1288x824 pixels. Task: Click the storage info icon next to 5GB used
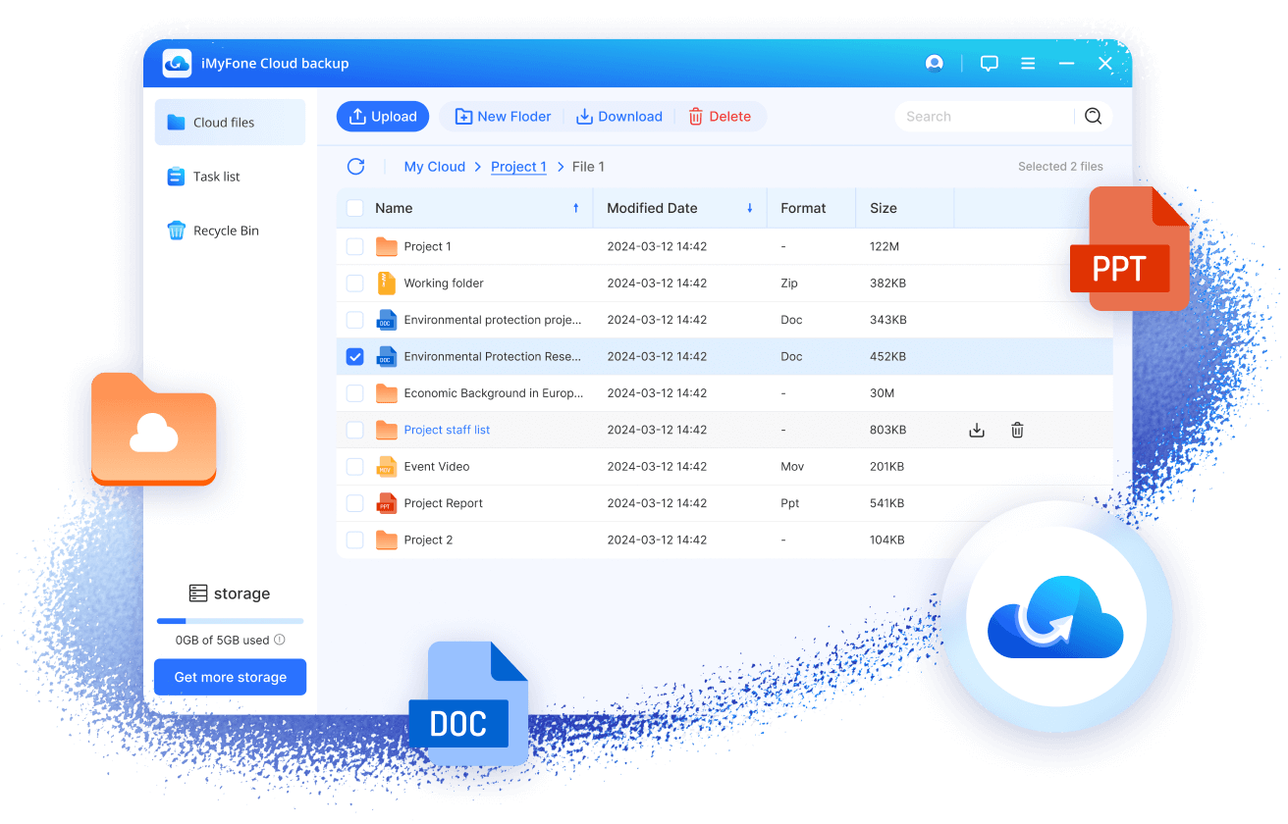(280, 640)
